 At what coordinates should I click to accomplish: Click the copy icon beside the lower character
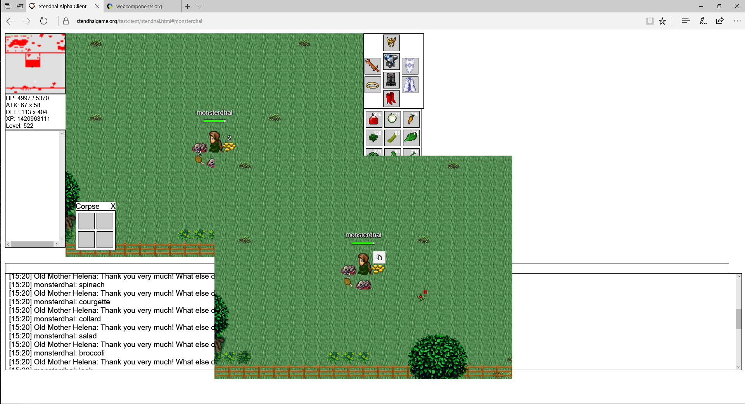point(379,257)
